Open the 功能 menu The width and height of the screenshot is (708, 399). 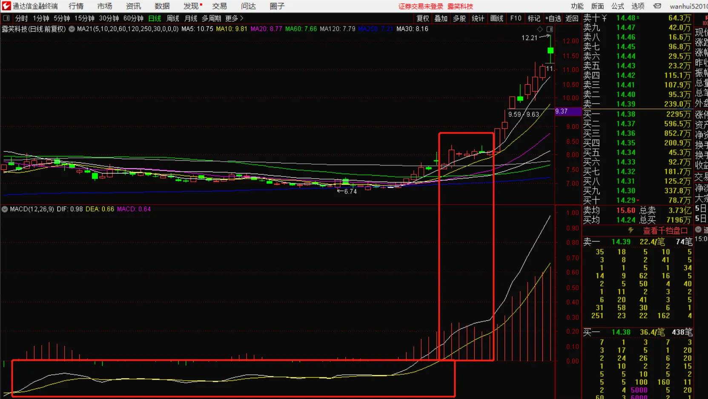[577, 6]
